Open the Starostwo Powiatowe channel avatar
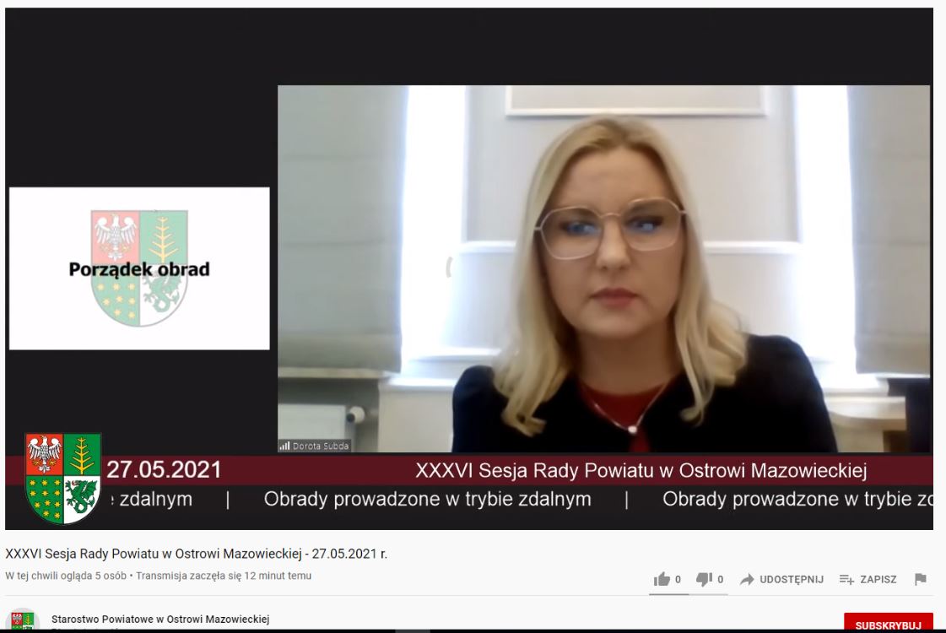This screenshot has height=633, width=946. (x=23, y=620)
